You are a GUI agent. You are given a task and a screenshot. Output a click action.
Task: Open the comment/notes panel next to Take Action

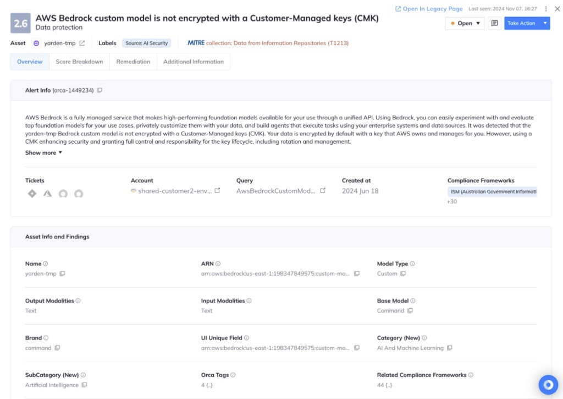pyautogui.click(x=494, y=23)
